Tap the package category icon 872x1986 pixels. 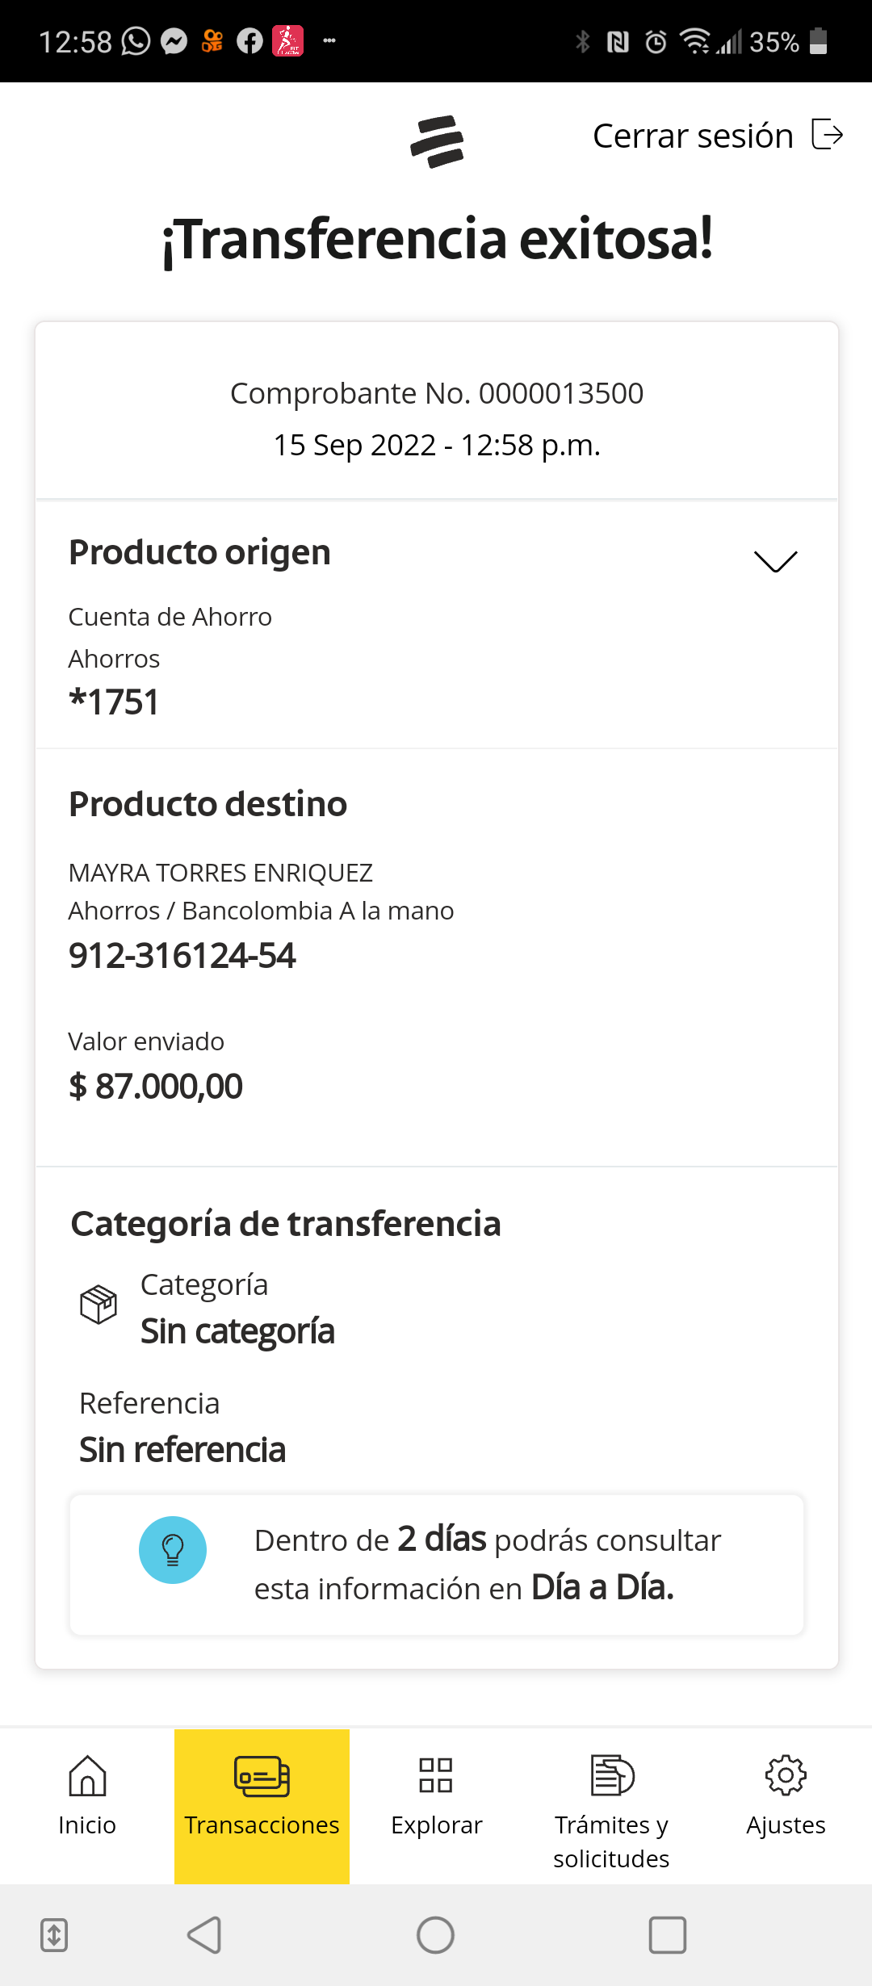click(99, 1304)
